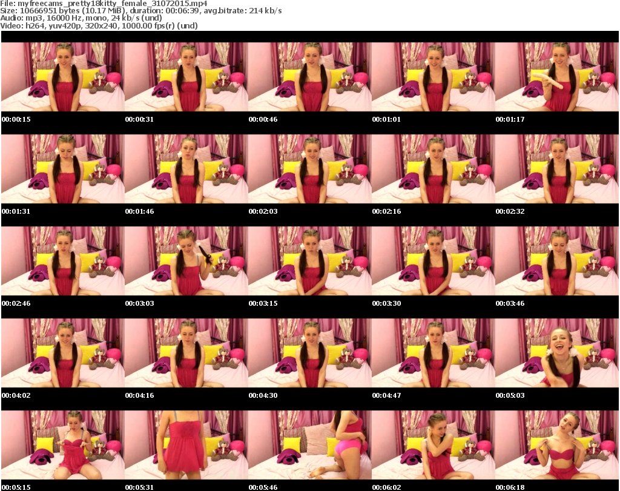Click the timestamp text 00:04:16
The height and width of the screenshot is (491, 620).
140,395
